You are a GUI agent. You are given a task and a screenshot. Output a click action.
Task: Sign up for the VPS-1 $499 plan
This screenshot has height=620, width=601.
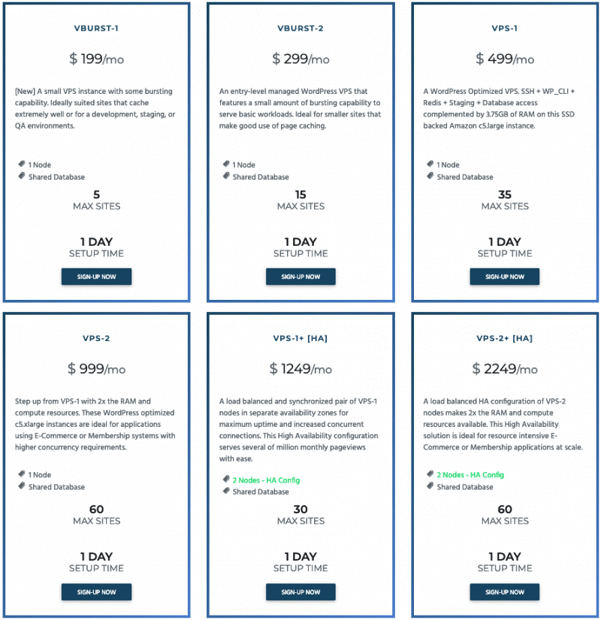click(x=505, y=277)
